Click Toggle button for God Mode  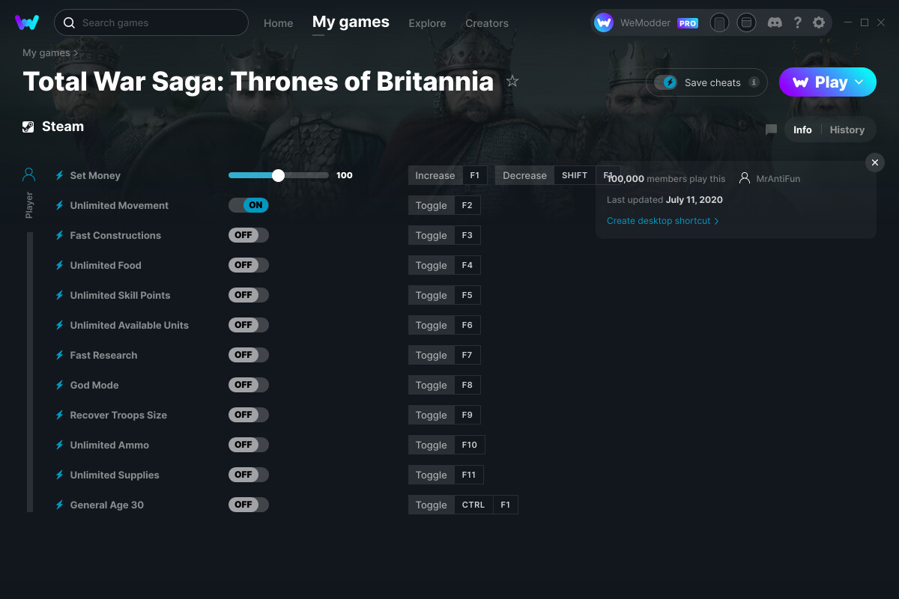point(432,385)
